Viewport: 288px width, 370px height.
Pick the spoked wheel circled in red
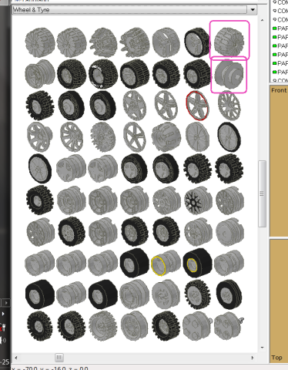[197, 106]
